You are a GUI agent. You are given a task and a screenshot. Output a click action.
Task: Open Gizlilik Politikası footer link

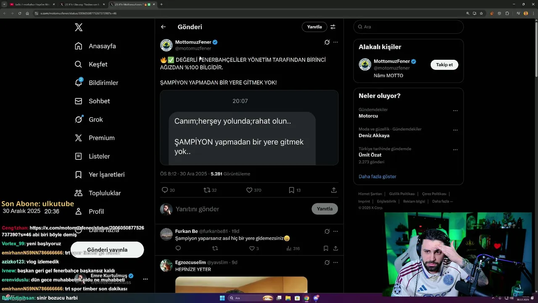point(402,194)
